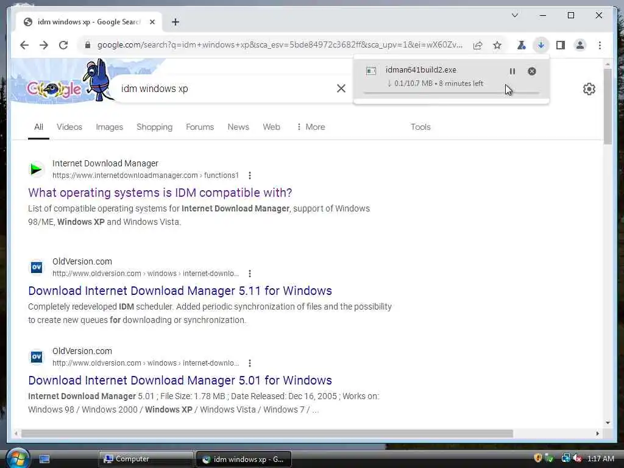This screenshot has height=468, width=624.
Task: Bookmark this page with the star icon
Action: click(x=497, y=45)
